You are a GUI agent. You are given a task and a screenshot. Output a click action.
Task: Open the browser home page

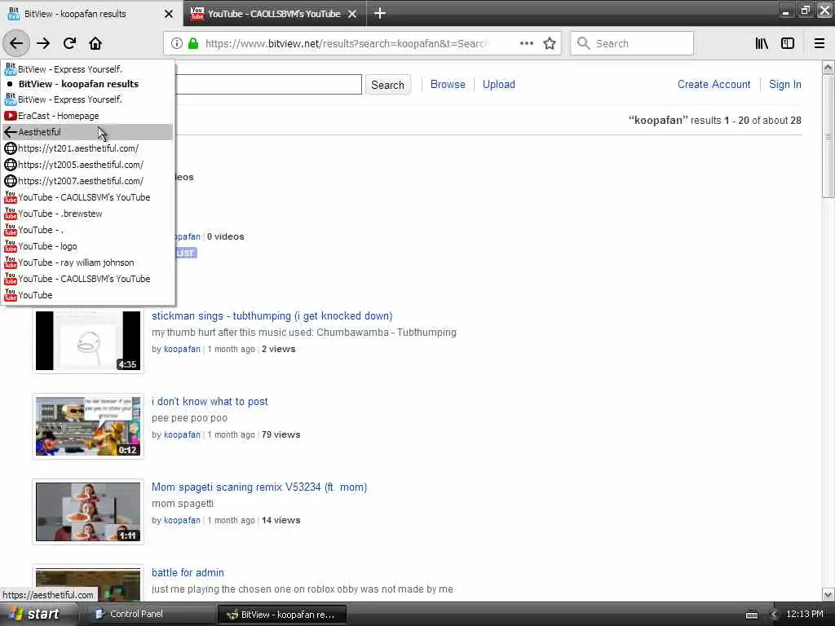pos(95,43)
